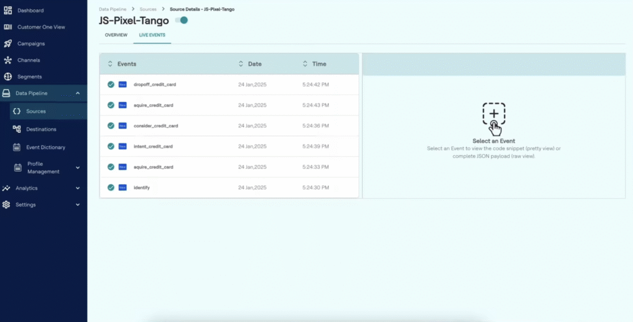Open Customer One View icon

pos(7,27)
